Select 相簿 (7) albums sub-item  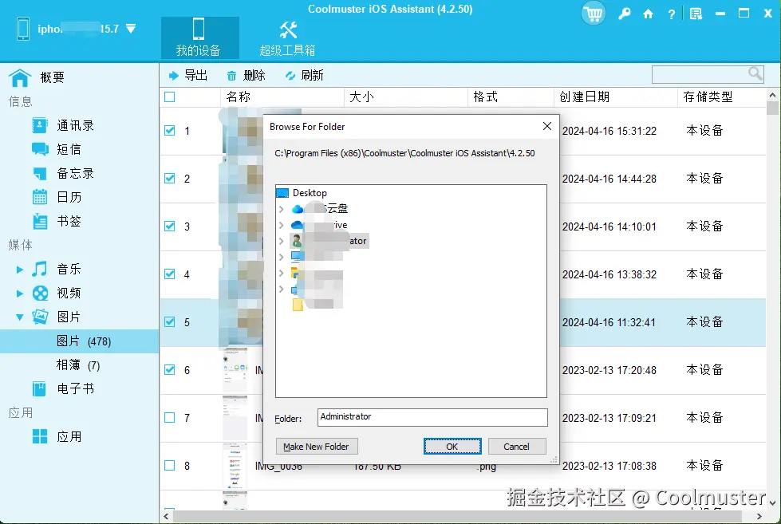pos(79,365)
